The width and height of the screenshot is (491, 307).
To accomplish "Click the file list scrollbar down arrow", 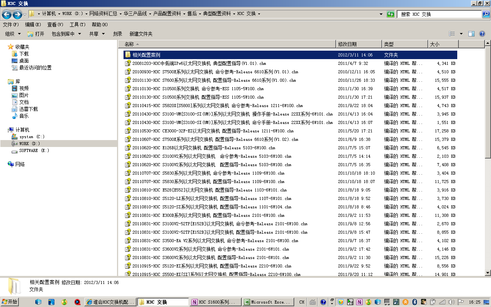I will pos(488,272).
